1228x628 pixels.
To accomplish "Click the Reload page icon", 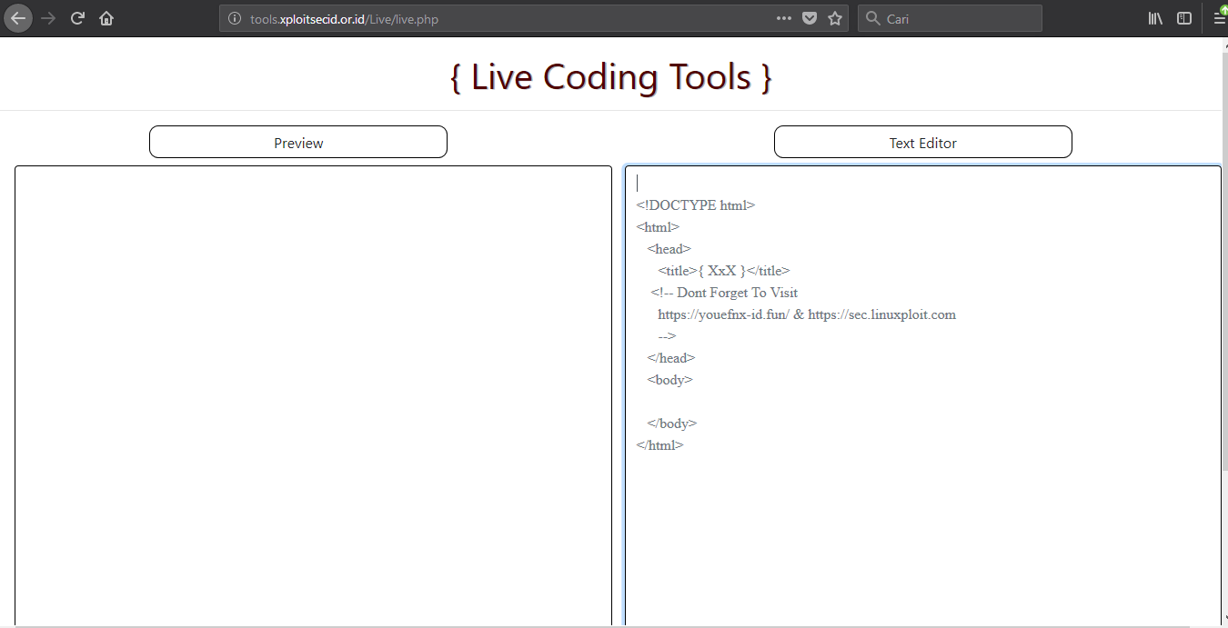I will click(76, 17).
